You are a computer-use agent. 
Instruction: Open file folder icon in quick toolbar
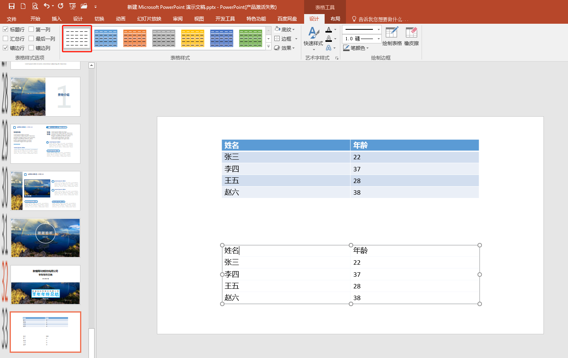[84, 6]
